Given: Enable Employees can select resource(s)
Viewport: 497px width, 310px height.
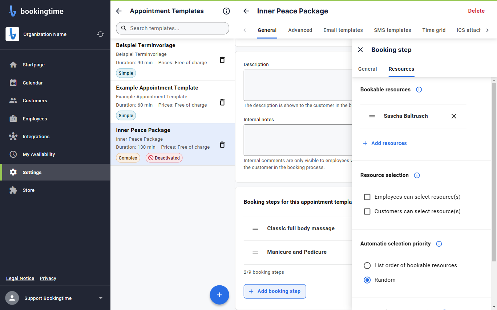Looking at the screenshot, I should (367, 197).
